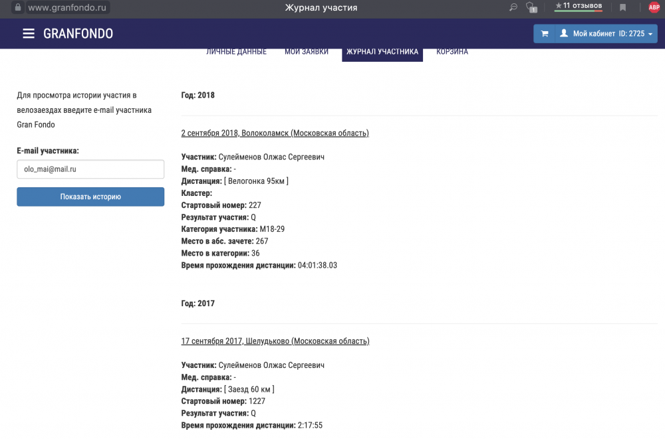665x439 pixels.
Task: Open the 11 отзывов reviews widget
Action: [x=579, y=7]
